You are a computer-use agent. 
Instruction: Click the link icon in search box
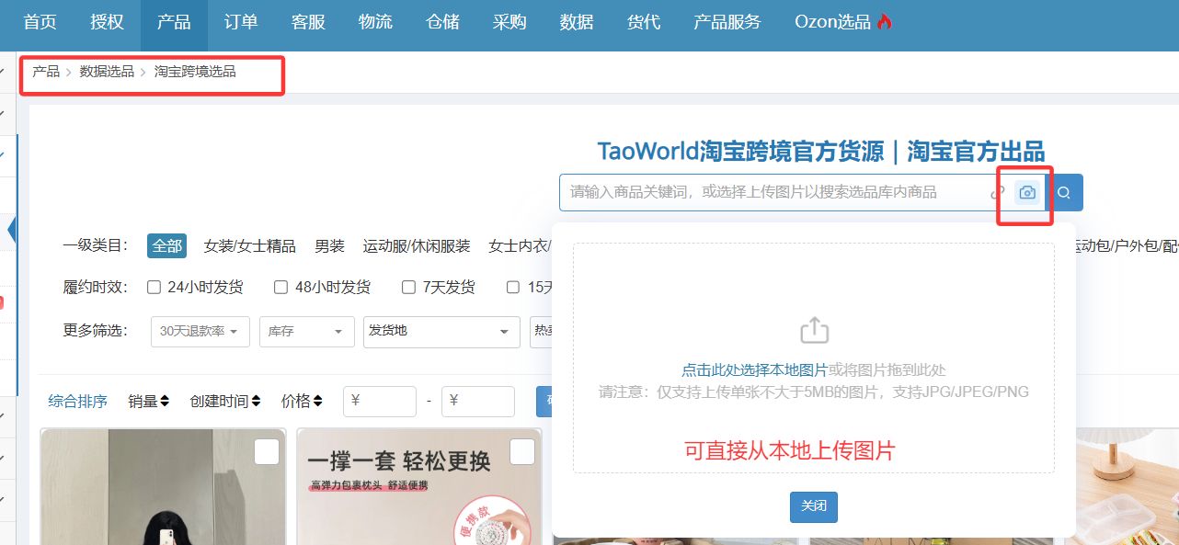[998, 193]
